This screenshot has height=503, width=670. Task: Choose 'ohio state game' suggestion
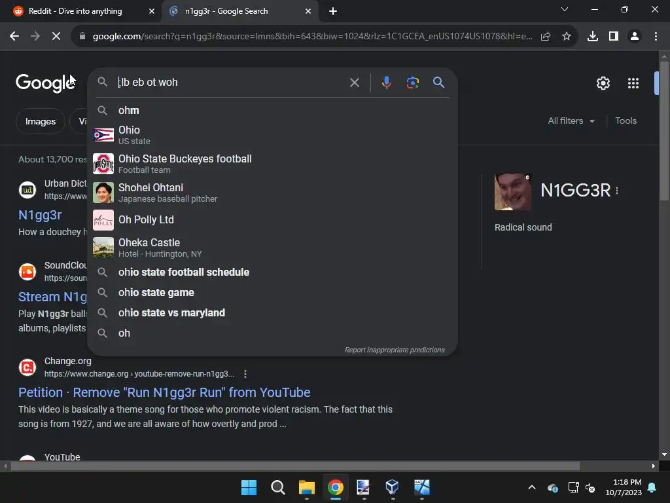[272, 293]
